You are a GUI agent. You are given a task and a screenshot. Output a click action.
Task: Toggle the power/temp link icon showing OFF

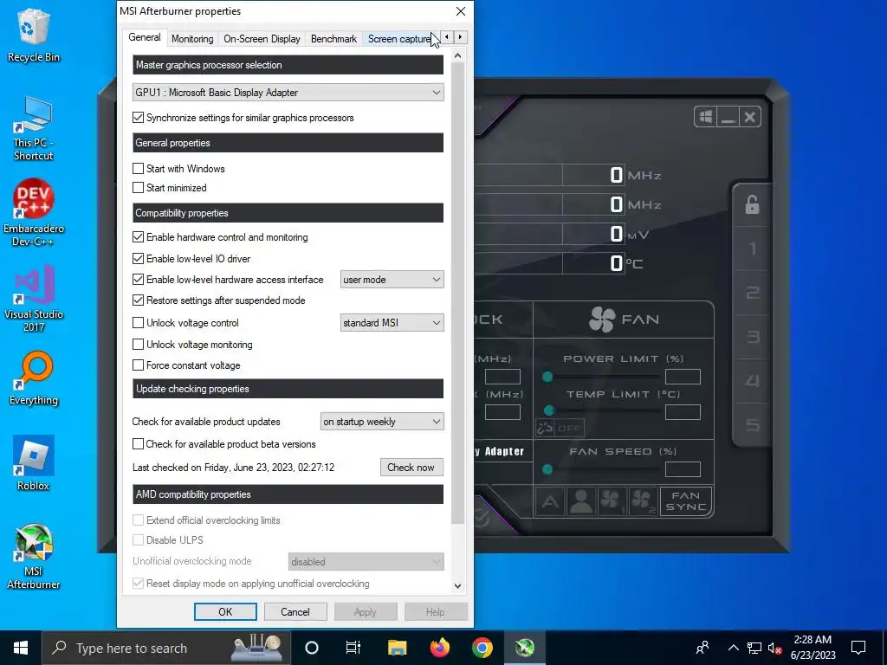[x=560, y=428]
